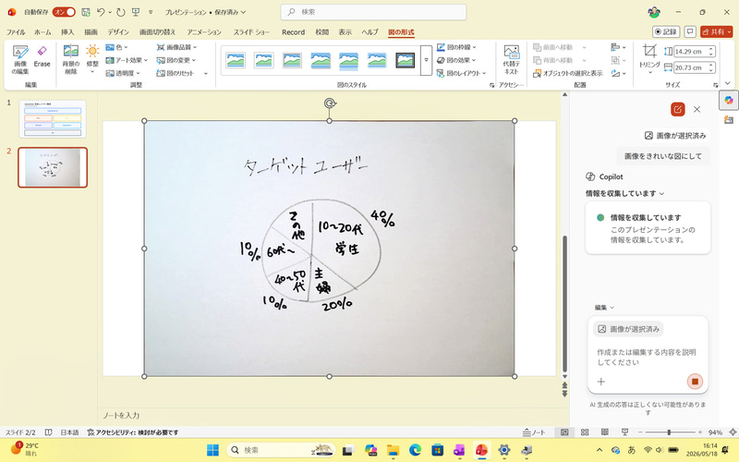
Task: Switch to the デザイン ribbon tab
Action: (x=118, y=32)
